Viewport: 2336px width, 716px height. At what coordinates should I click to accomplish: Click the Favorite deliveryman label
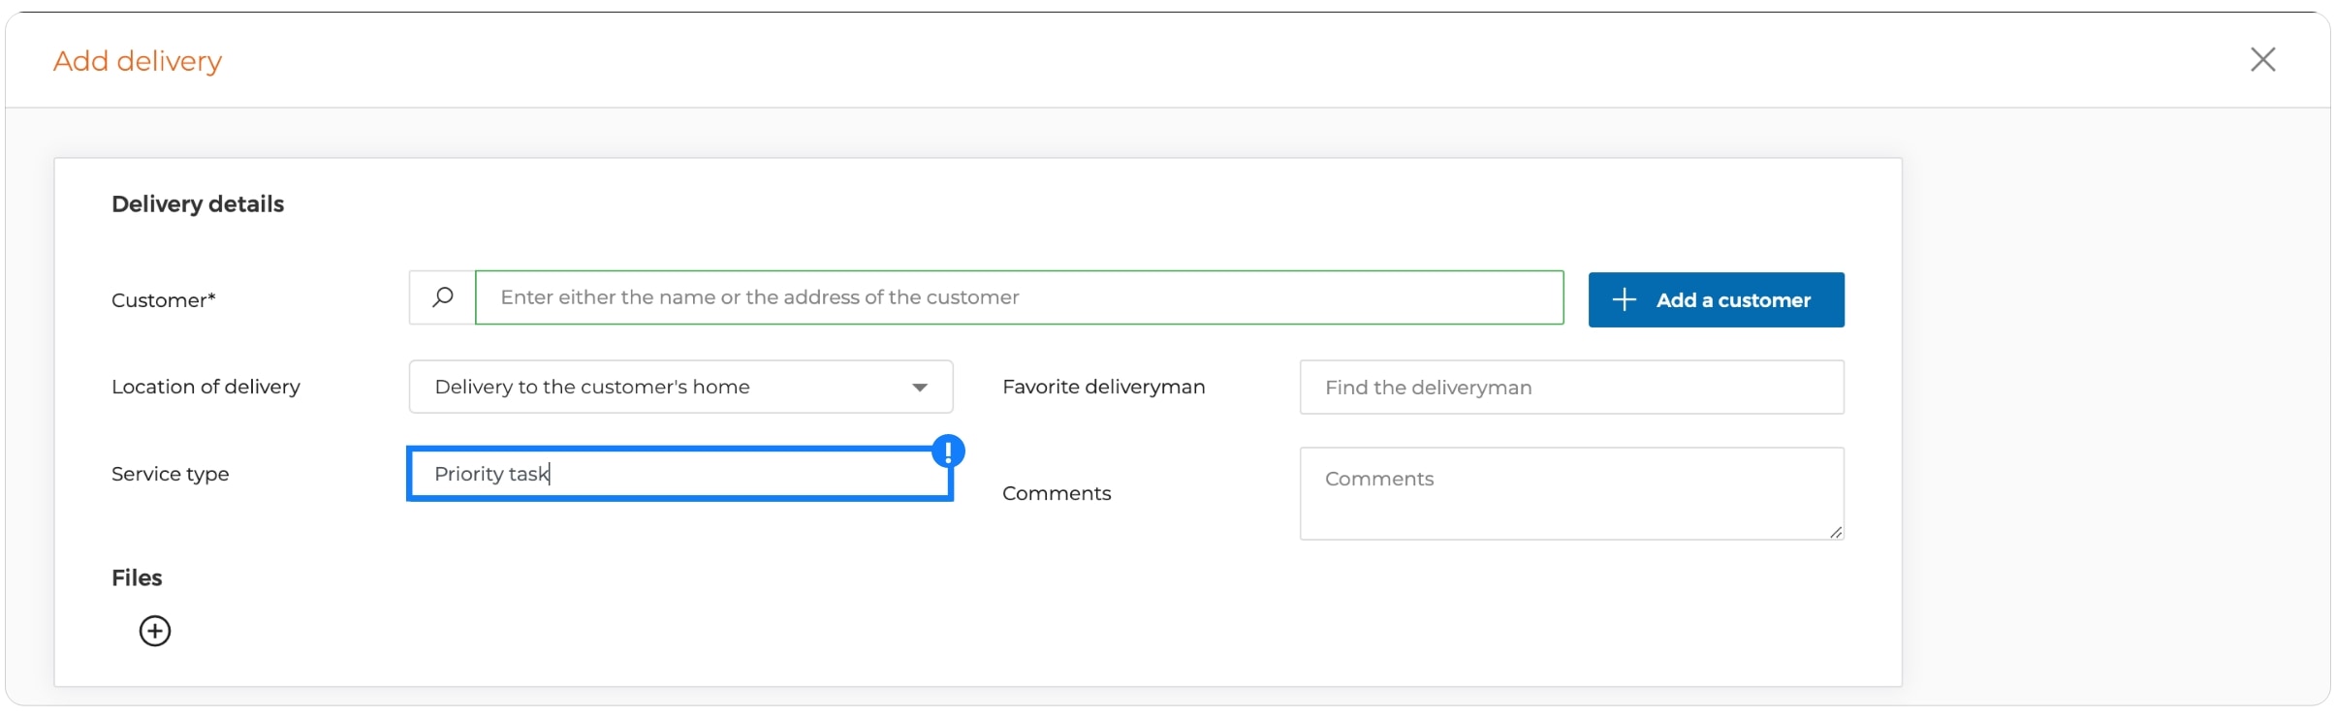[x=1103, y=387]
